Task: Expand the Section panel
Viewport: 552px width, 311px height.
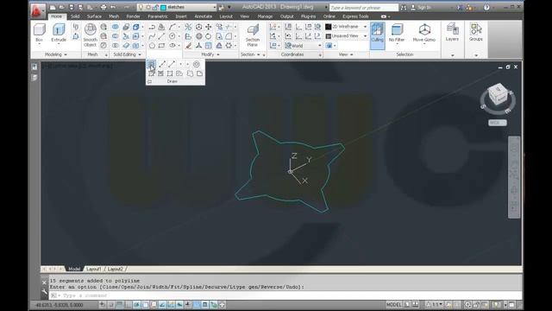Action: pos(250,54)
